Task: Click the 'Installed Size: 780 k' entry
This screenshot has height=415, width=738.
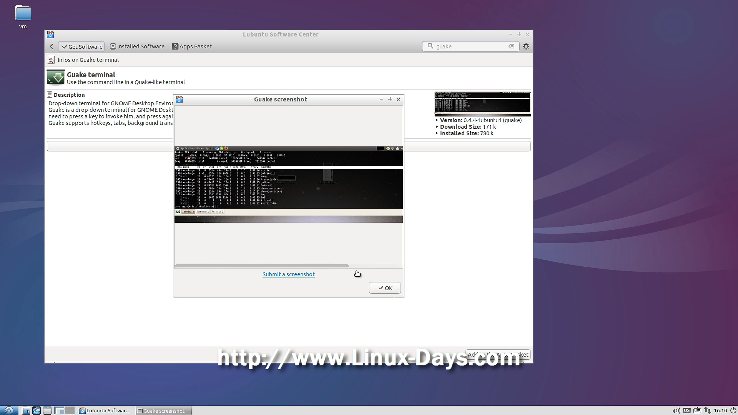Action: 467,133
